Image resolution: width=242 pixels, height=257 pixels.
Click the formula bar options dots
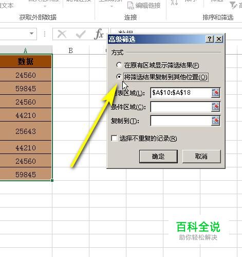tap(45, 34)
